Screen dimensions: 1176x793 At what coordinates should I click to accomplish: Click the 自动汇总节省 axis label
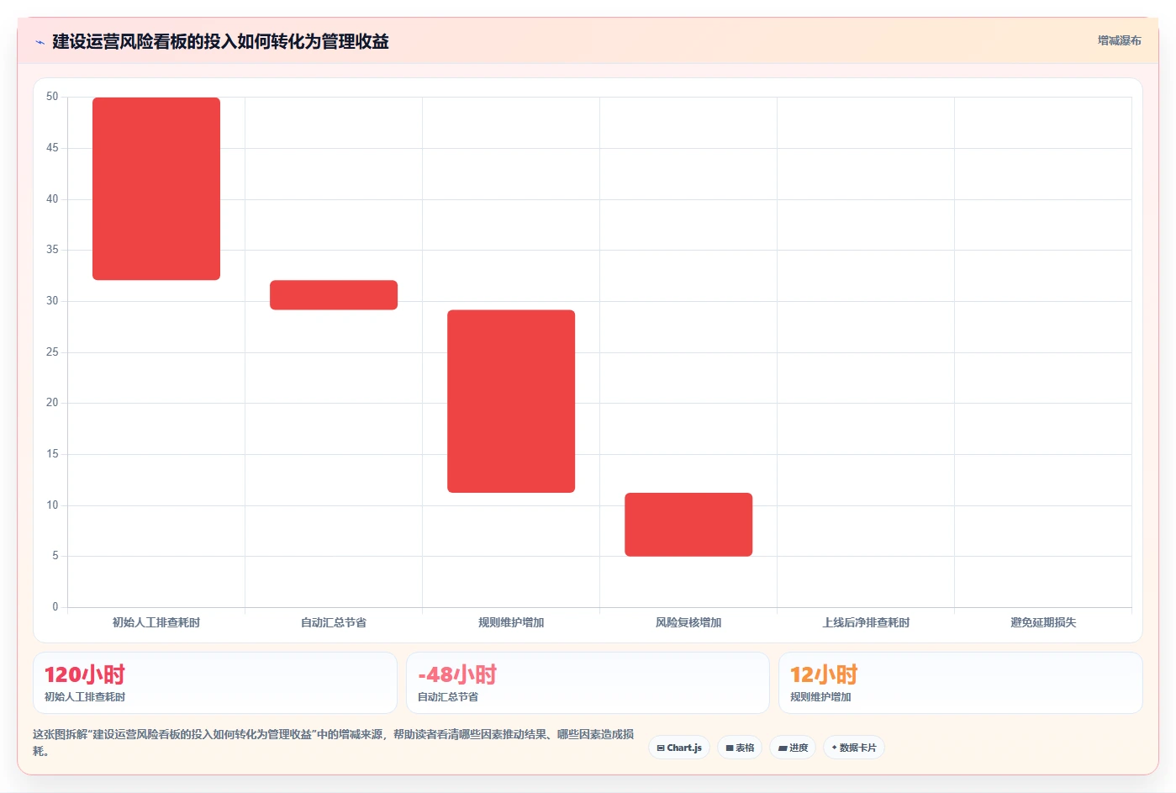334,622
